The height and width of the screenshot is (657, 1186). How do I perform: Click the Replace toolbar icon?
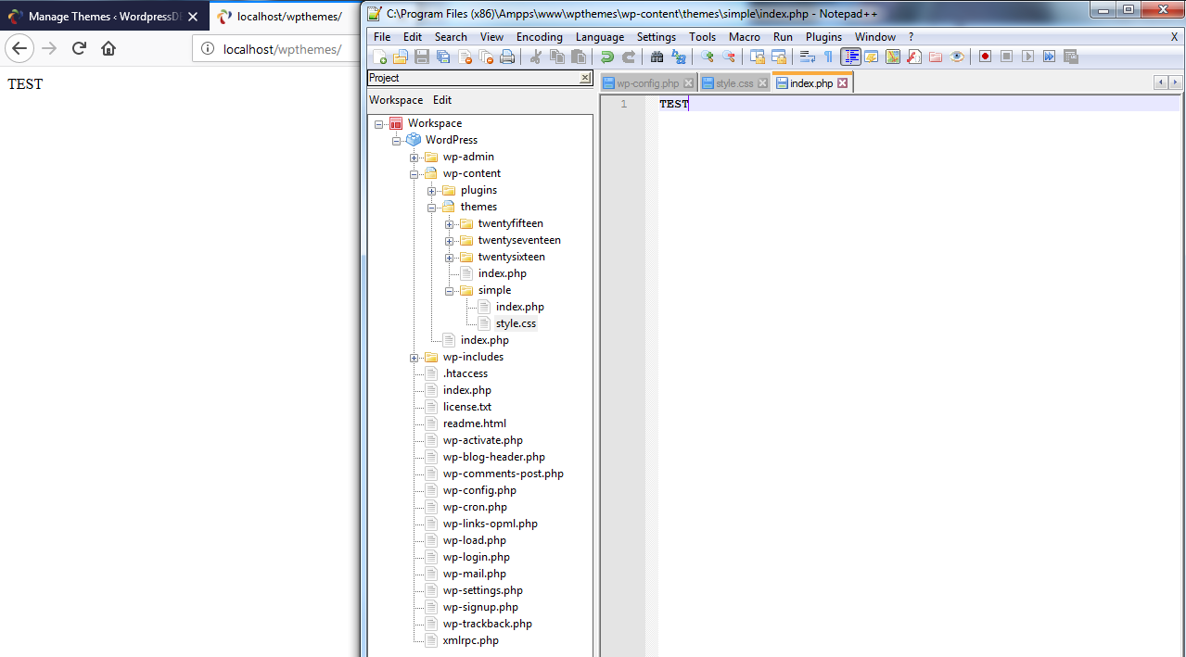click(678, 57)
